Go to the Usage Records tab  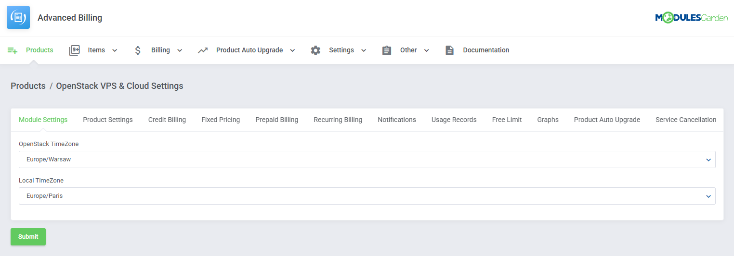click(454, 120)
